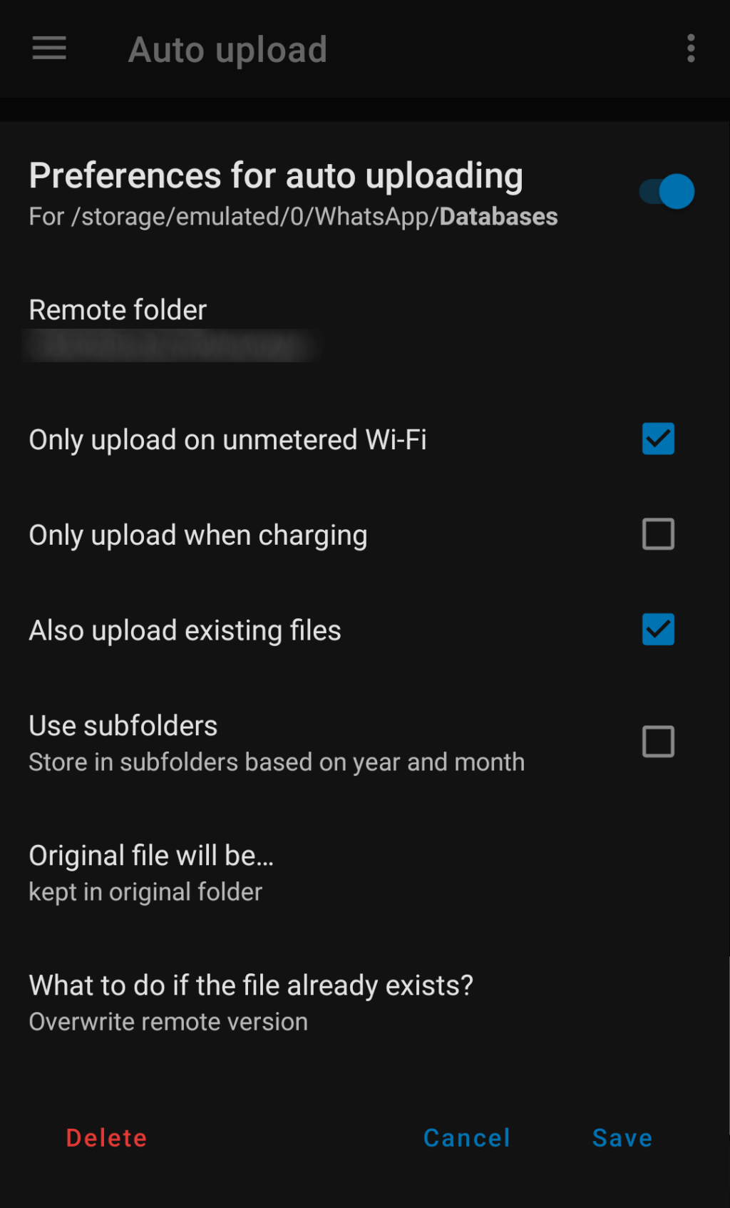
Task: Save the auto upload preferences
Action: (x=622, y=1138)
